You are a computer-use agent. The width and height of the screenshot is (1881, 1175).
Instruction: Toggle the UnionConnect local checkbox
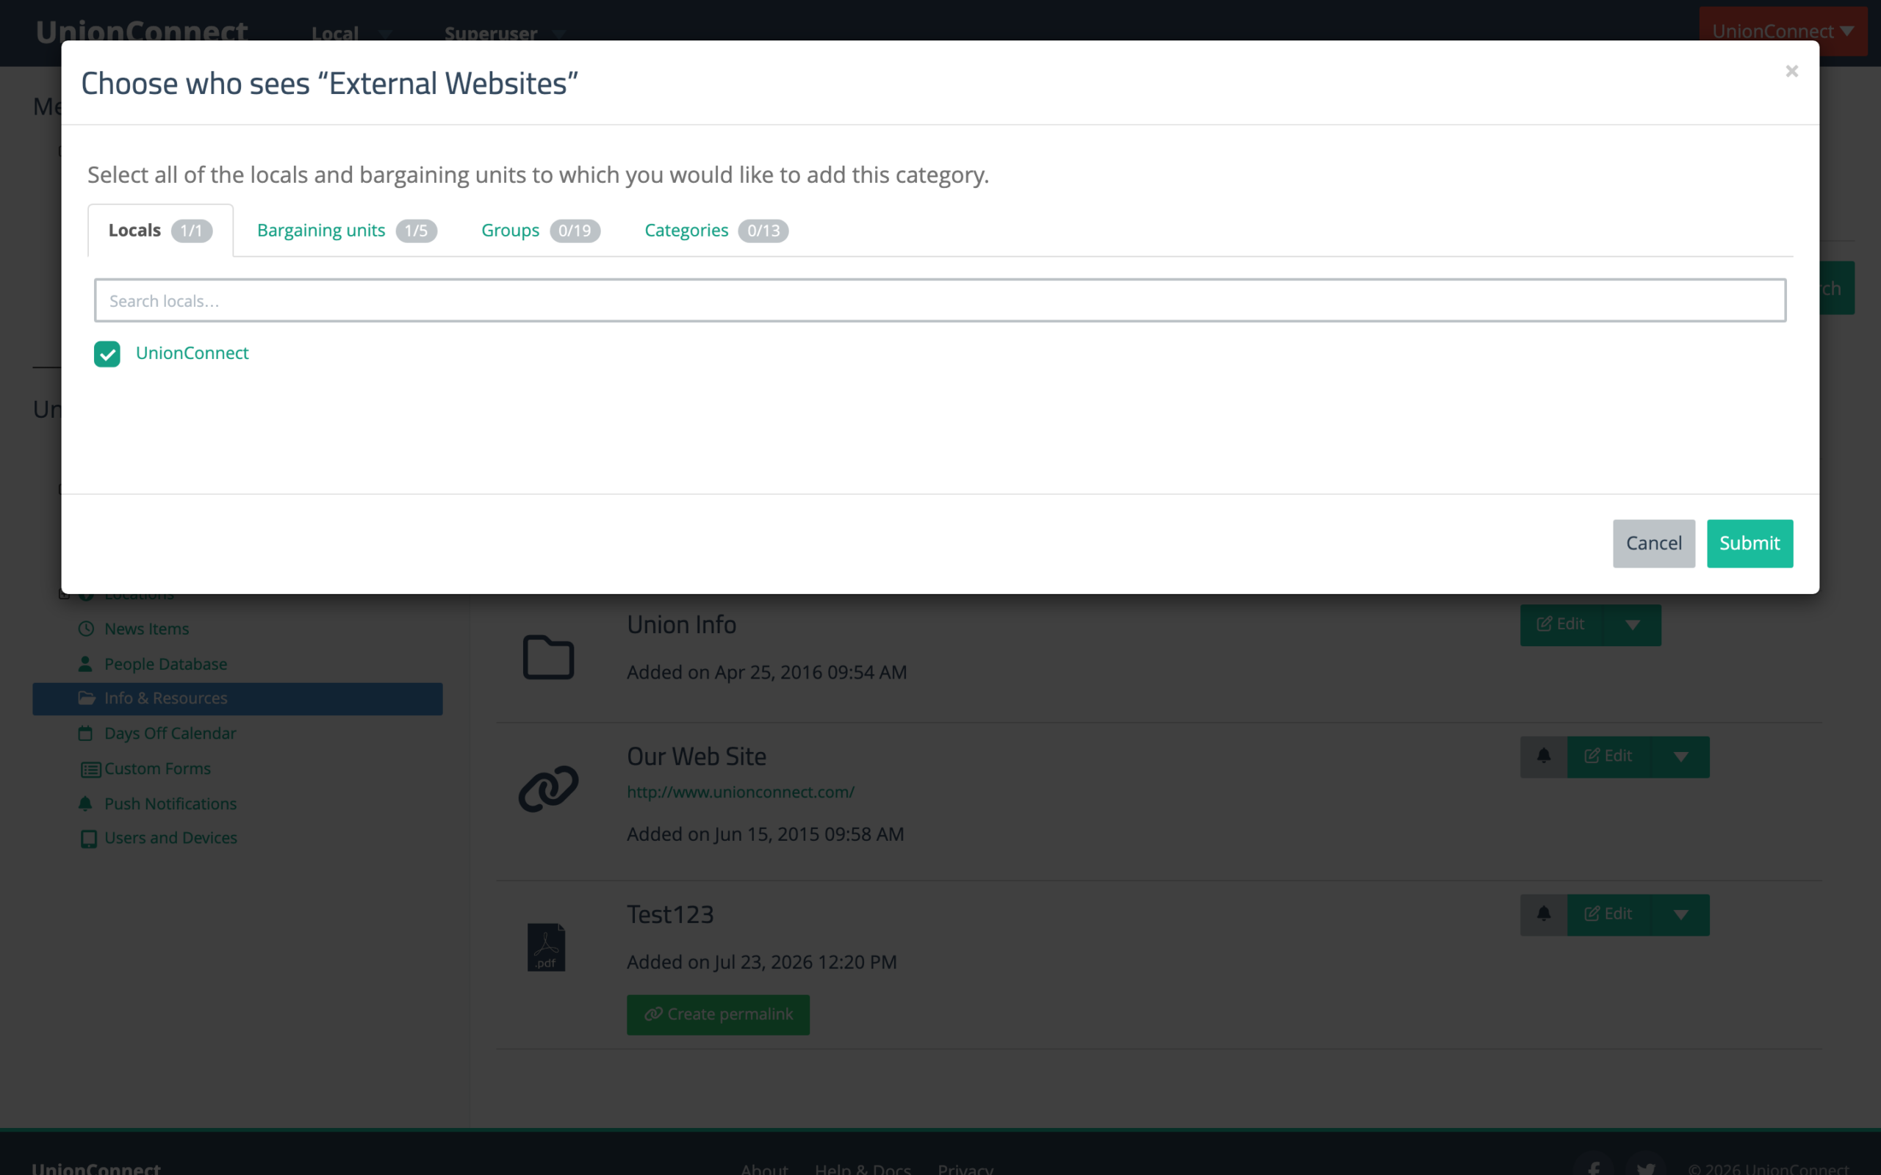(x=107, y=353)
